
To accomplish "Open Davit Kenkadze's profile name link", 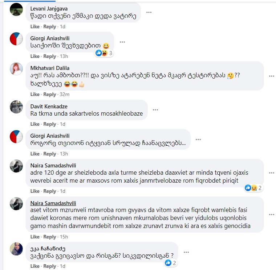I will point(49,107).
